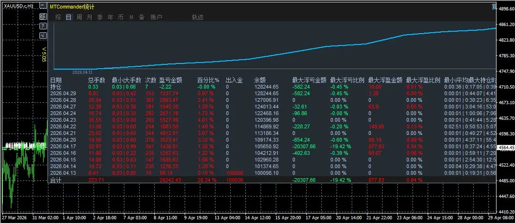Click the 百分比% column header
515x224 pixels.
pos(208,80)
